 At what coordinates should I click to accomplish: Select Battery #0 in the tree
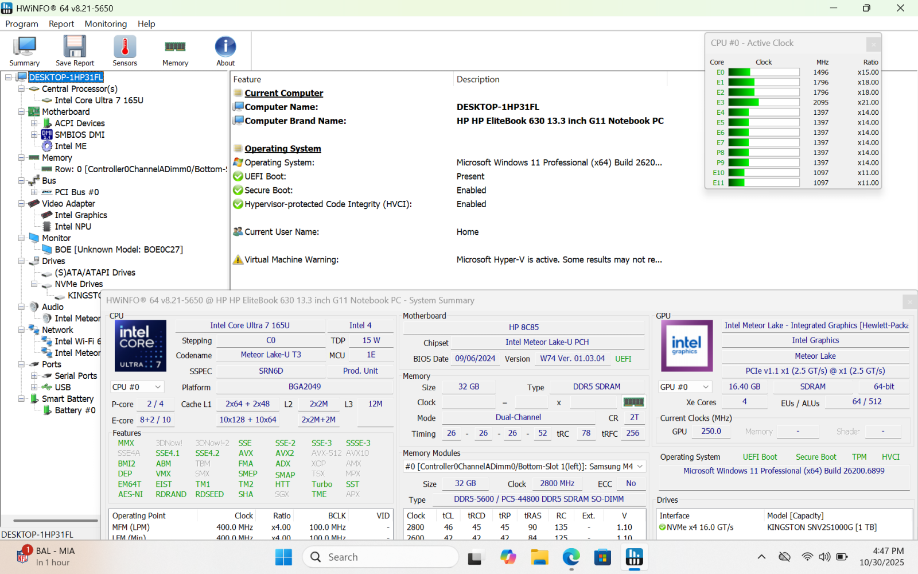75,410
